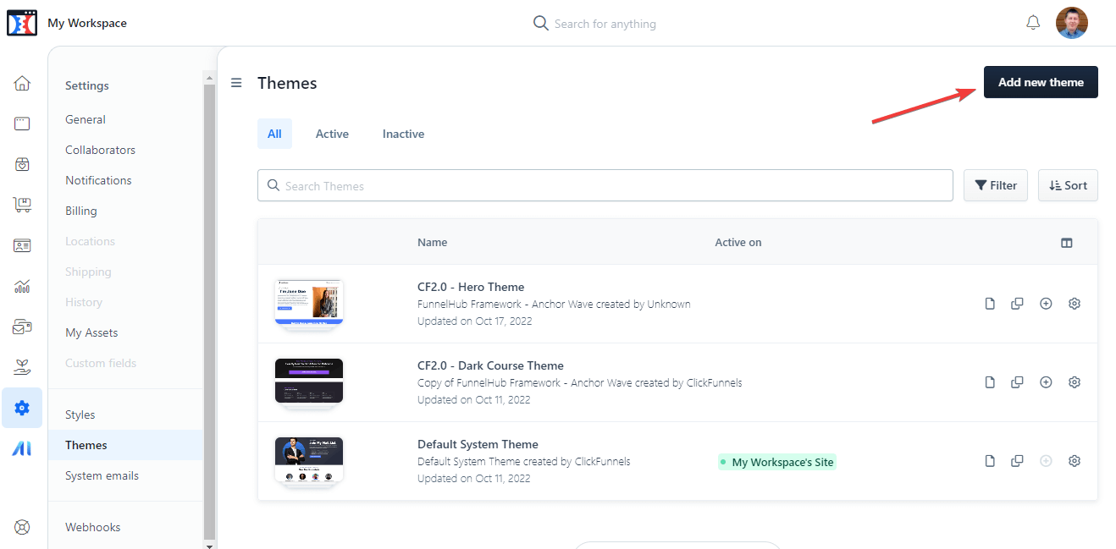
Task: Switch to the Active tab
Action: pyautogui.click(x=331, y=133)
